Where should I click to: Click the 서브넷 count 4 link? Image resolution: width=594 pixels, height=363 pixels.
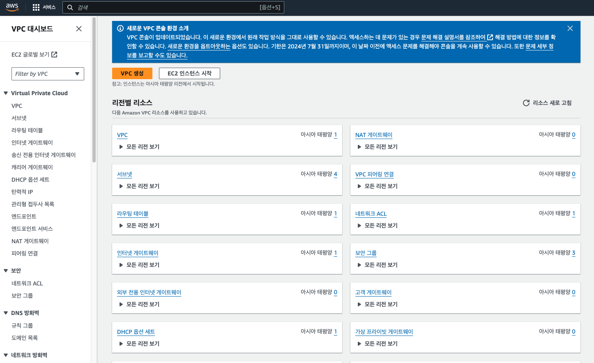coord(335,174)
